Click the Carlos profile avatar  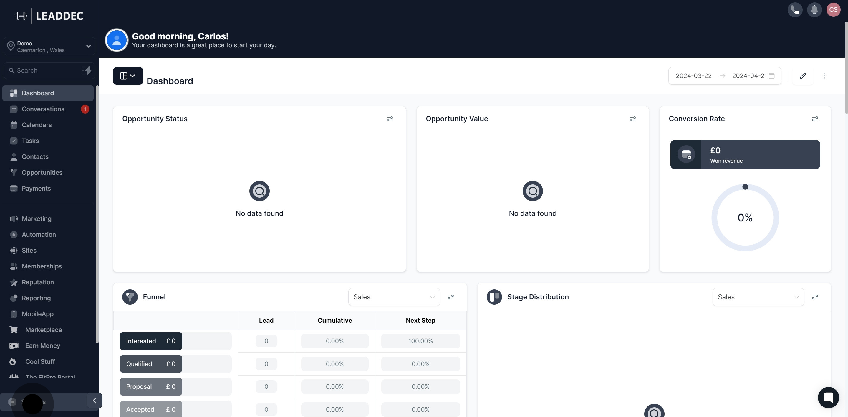117,40
